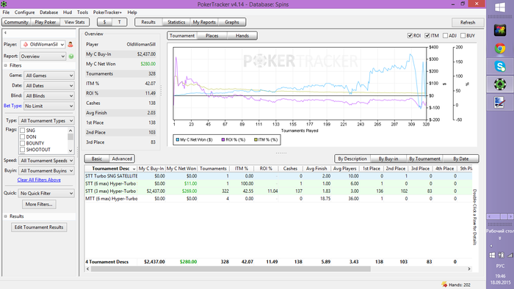Click the collapse arrow at the top of the sidebar
The height and width of the screenshot is (289, 514).
5,33
